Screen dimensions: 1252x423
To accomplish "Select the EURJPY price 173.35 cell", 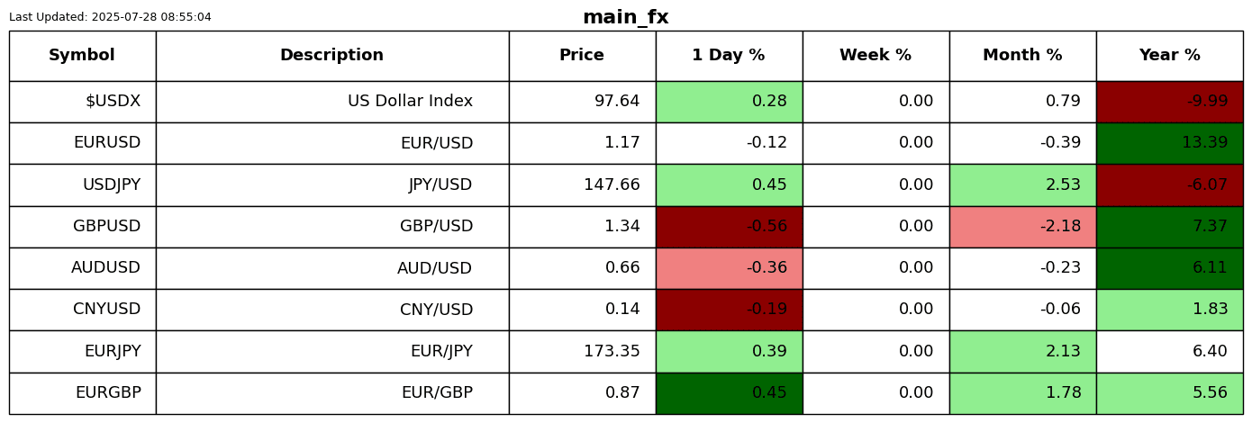I will (582, 352).
